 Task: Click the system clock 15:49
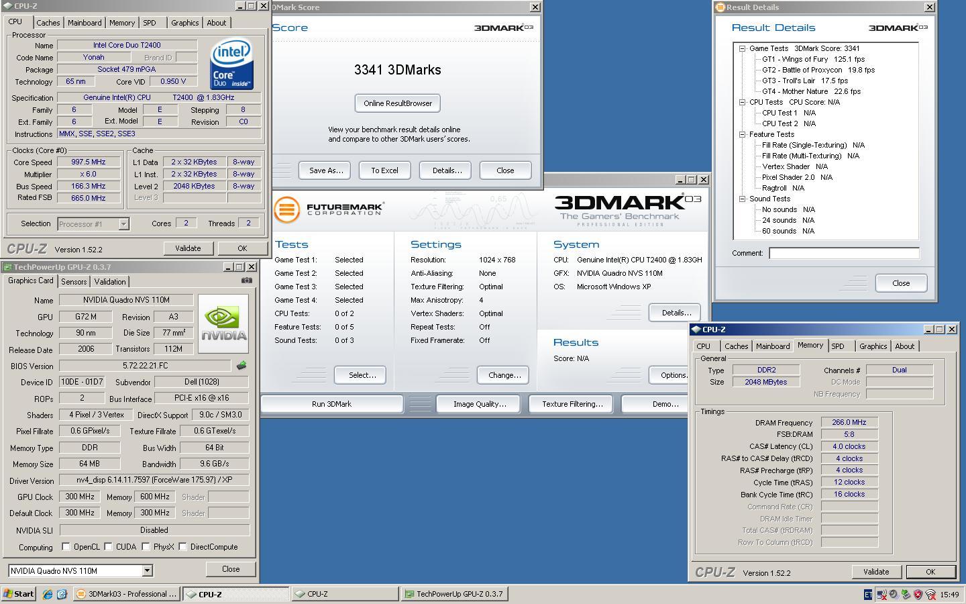[949, 595]
